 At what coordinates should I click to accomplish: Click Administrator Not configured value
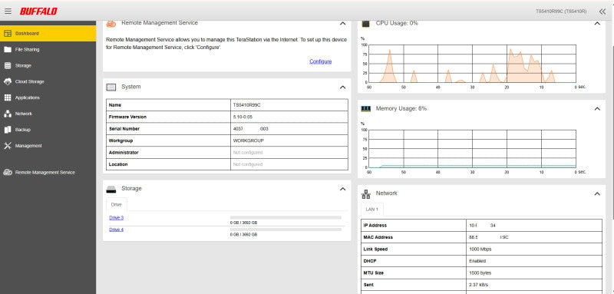(x=248, y=153)
